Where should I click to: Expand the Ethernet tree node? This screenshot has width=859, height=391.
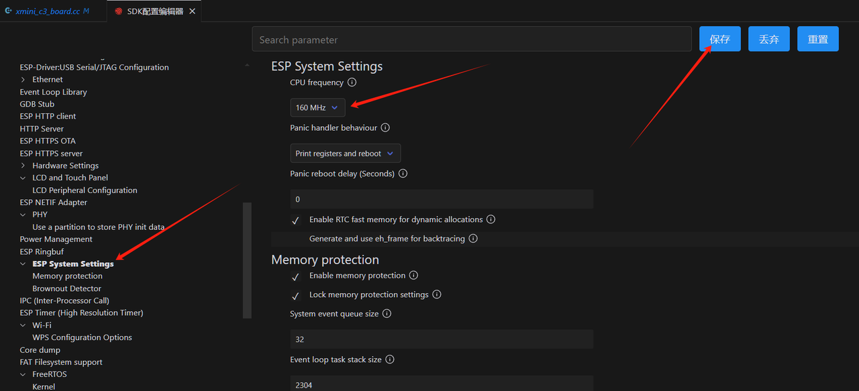(23, 80)
